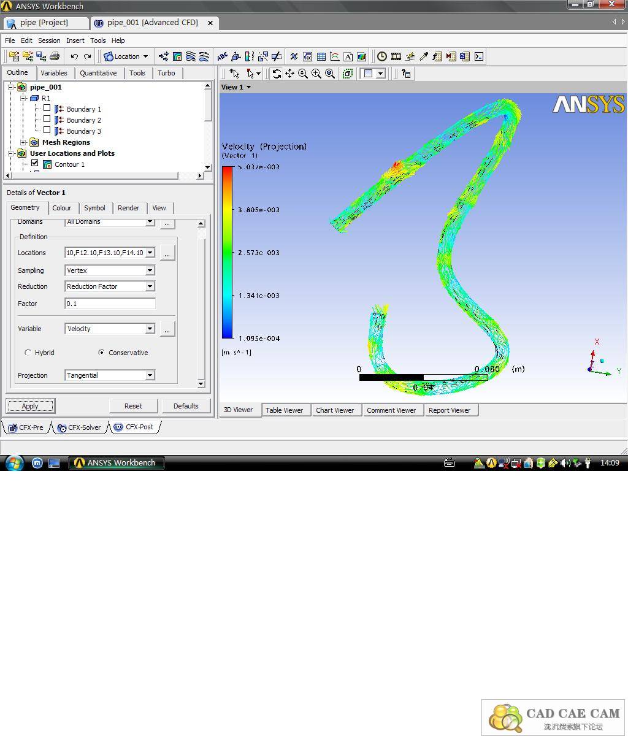628x739 pixels.
Task: Open the View 1 dropdown menu
Action: pyautogui.click(x=236, y=87)
